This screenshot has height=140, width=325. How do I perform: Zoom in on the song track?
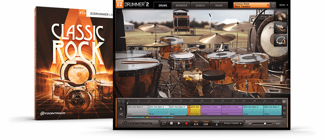click(284, 108)
